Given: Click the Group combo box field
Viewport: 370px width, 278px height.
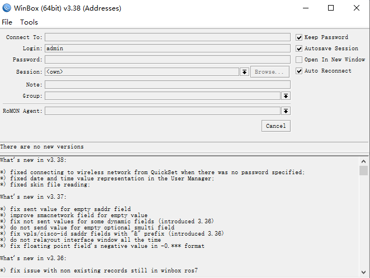Looking at the screenshot, I should coord(163,96).
